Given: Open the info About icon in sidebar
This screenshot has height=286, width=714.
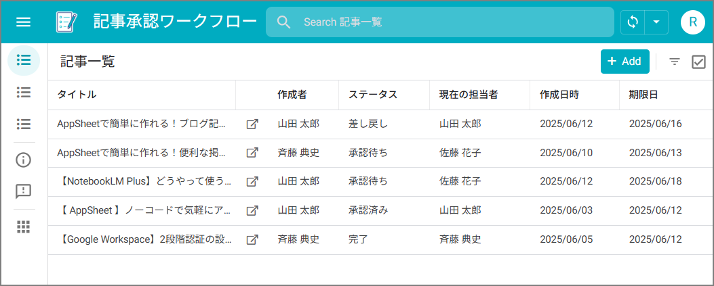Looking at the screenshot, I should pyautogui.click(x=23, y=160).
